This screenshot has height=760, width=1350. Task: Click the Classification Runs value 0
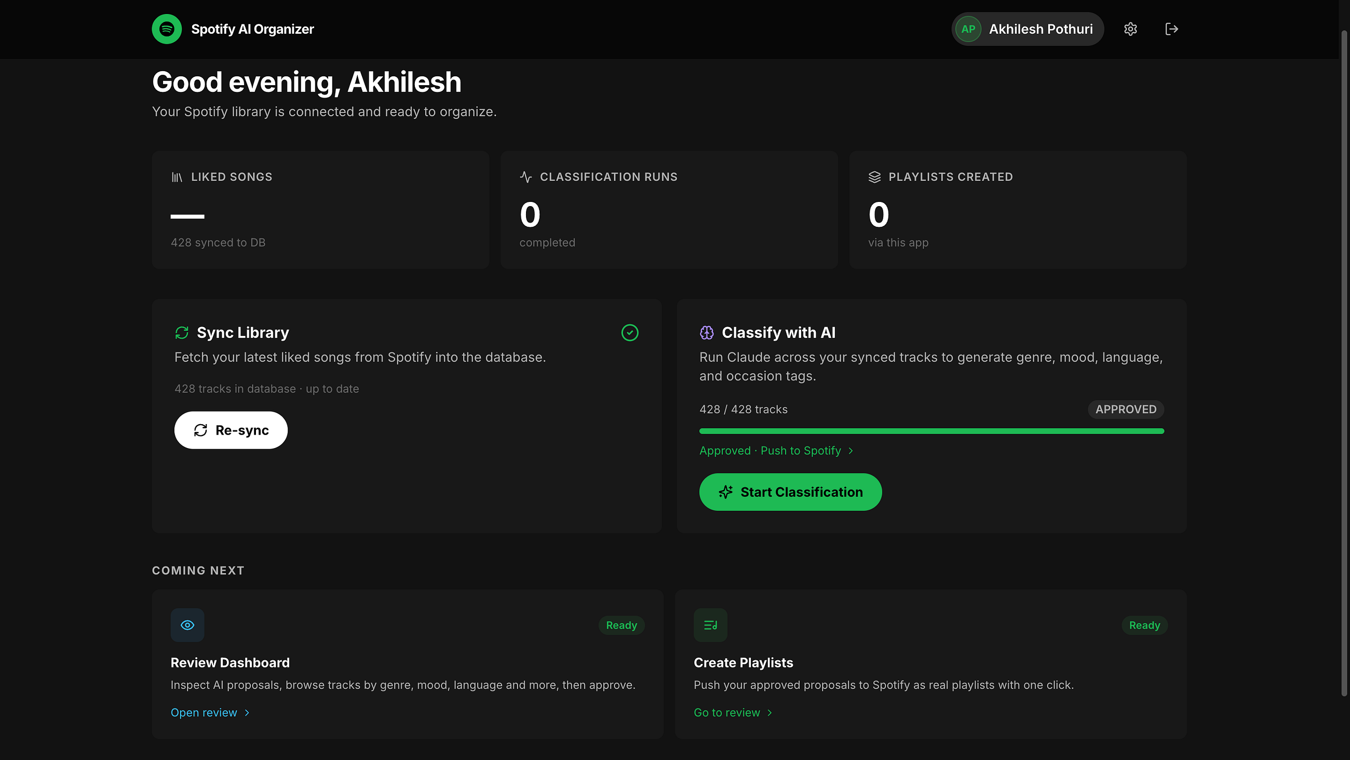click(530, 215)
